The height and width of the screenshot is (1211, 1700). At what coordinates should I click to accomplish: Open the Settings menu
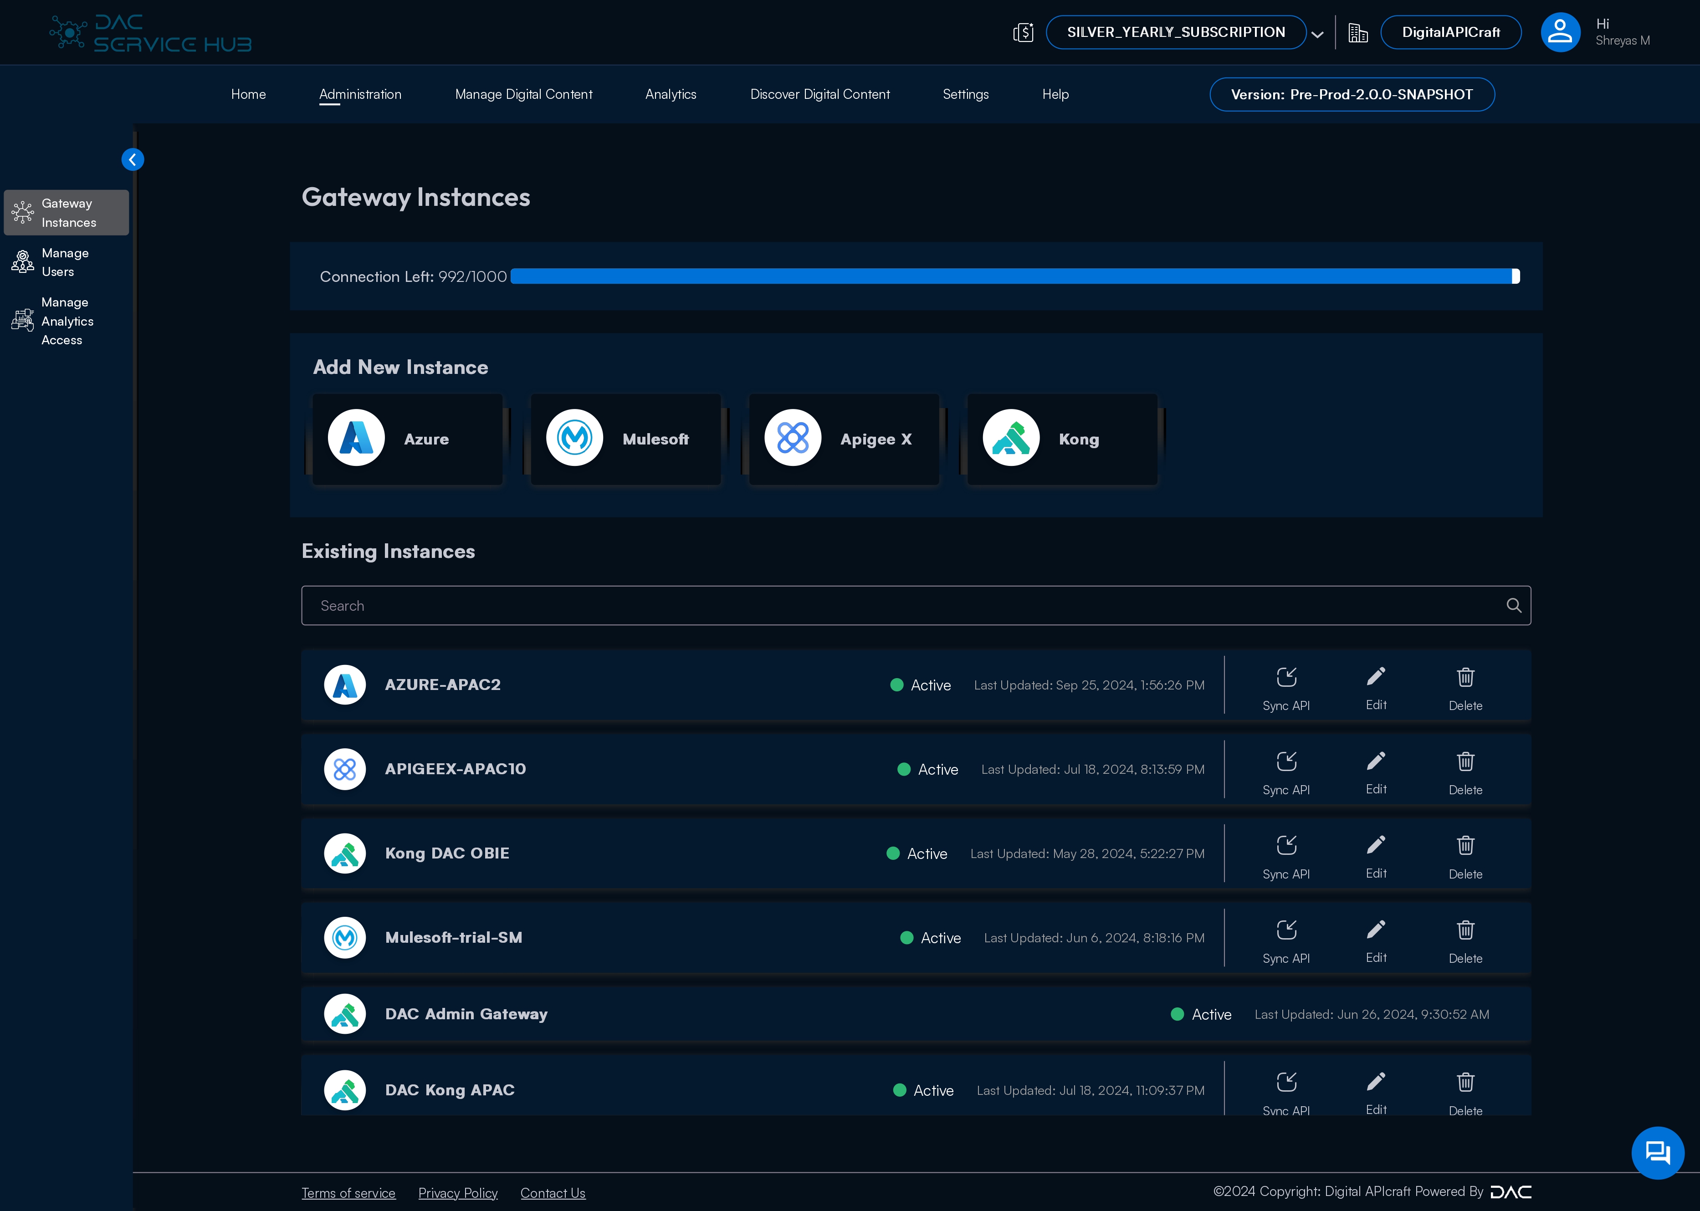966,94
